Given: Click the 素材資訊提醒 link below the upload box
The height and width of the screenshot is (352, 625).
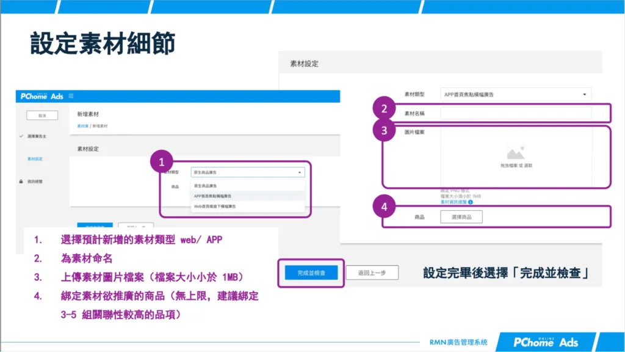Looking at the screenshot, I should tap(454, 203).
